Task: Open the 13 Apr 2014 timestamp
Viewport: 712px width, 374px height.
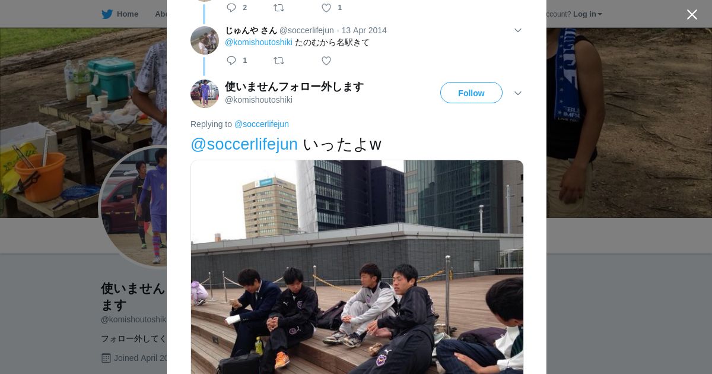Action: point(364,30)
